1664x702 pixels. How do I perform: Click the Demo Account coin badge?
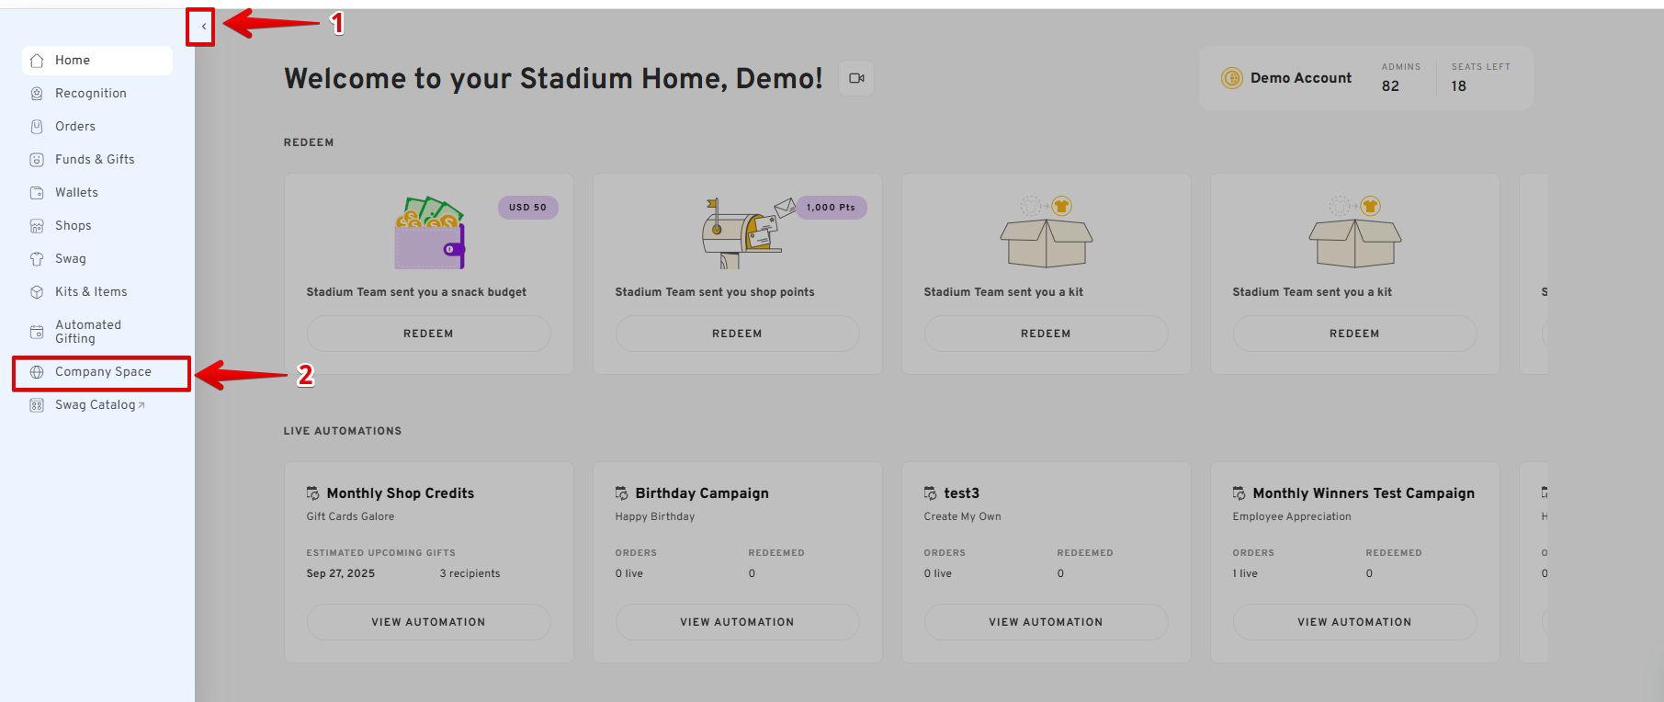click(1231, 78)
